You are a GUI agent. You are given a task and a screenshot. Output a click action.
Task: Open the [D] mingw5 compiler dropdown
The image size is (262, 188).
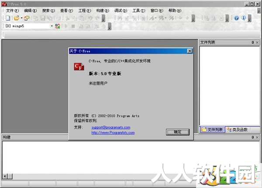[x=52, y=26]
